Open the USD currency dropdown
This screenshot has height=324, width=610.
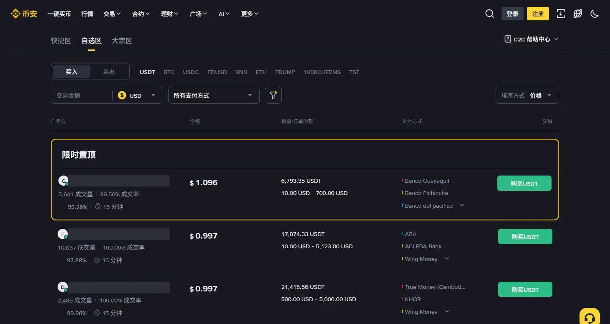pos(138,95)
